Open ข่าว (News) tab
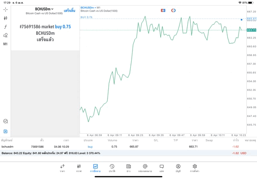 pyautogui.click(x=128, y=168)
